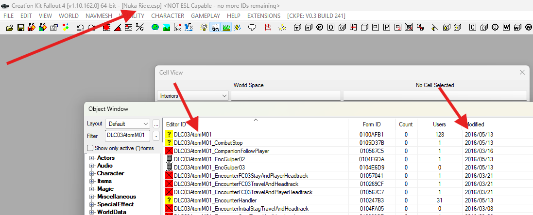Click the cube icon labeled T
The height and width of the screenshot is (215, 533).
(297, 28)
